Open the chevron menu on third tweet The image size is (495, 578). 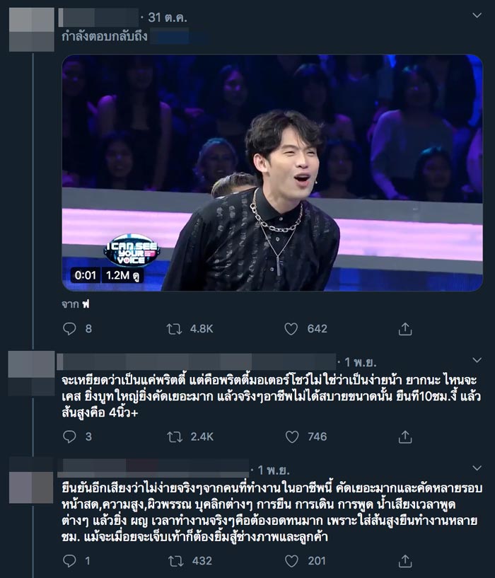point(477,468)
